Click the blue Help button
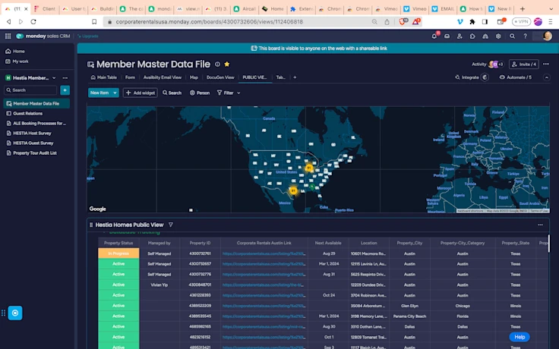This screenshot has height=349, width=559. tap(520, 337)
